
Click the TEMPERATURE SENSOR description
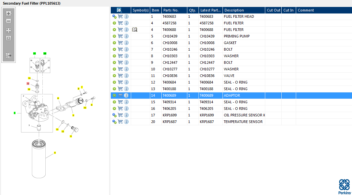[244, 122]
